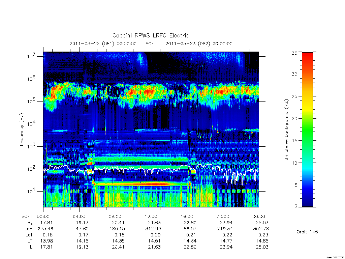Viewport: 345px width, 259px height.
Task: Click Lat value 0.20
Action: point(156,235)
